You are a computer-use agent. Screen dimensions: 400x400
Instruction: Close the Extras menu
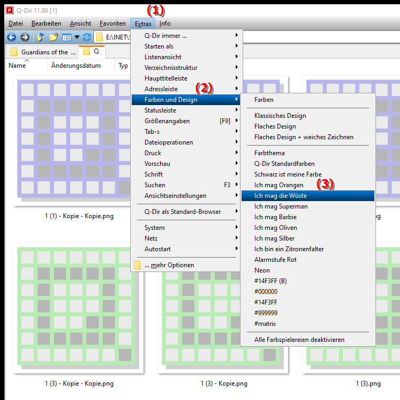pyautogui.click(x=143, y=23)
